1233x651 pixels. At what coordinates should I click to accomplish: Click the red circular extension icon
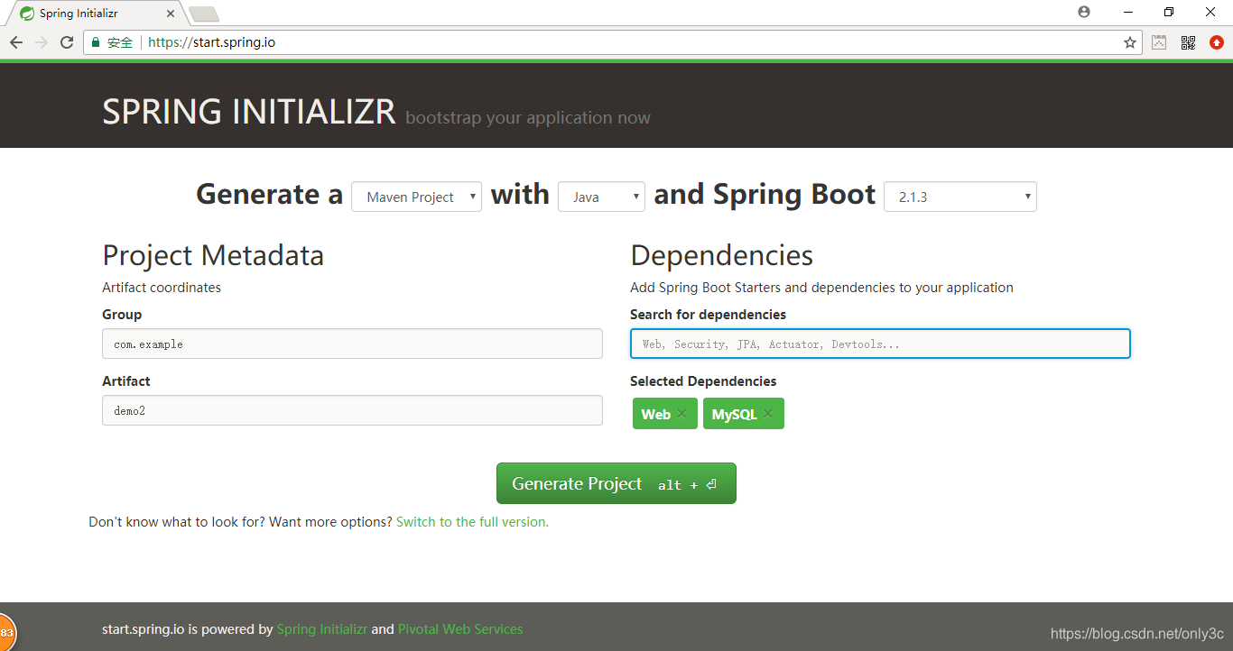coord(1217,42)
